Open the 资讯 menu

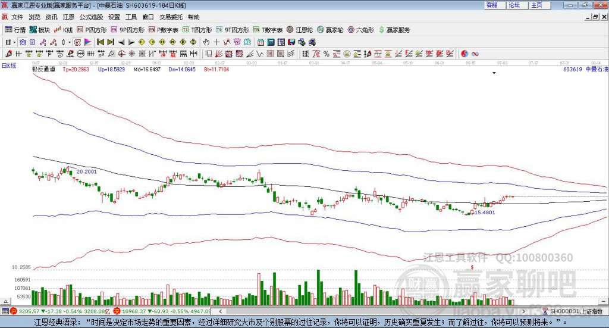(x=51, y=17)
